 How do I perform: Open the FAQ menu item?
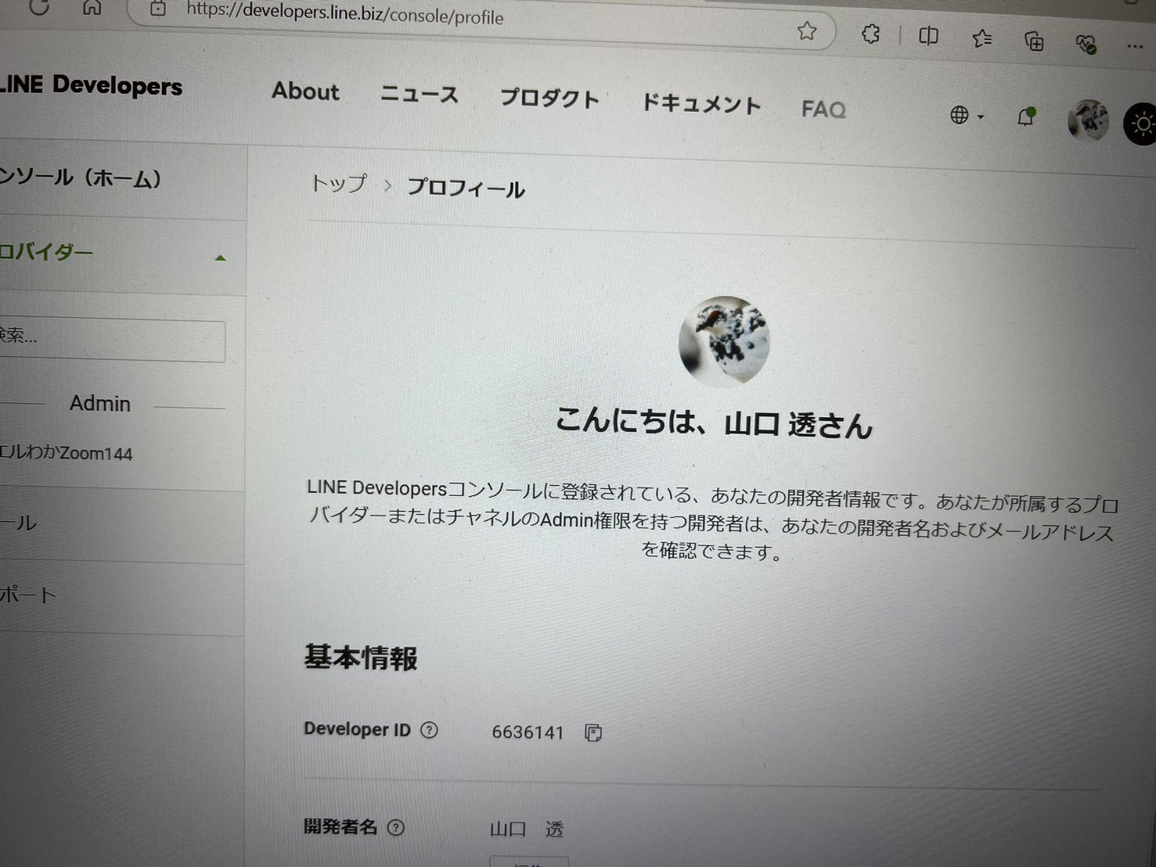point(823,109)
